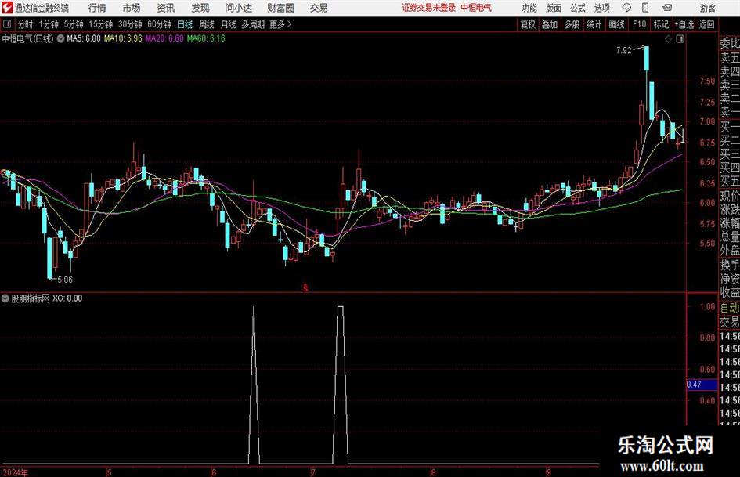
Task: Click the 0.47 blue value indicator
Action: click(702, 385)
